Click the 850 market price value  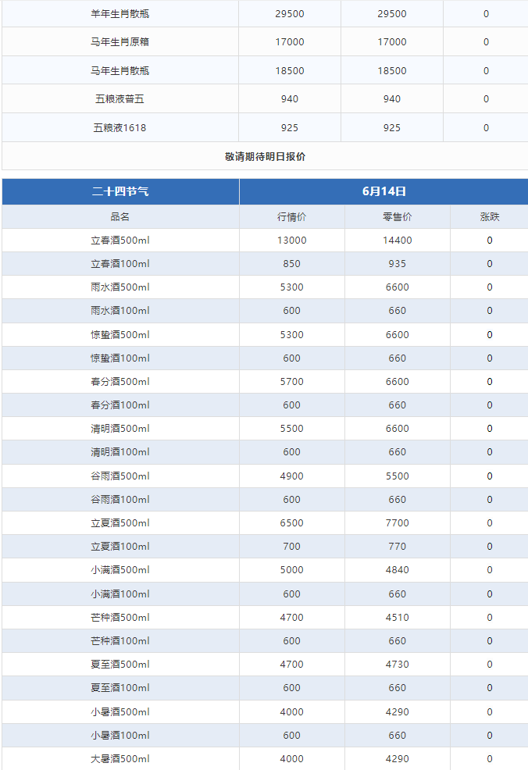click(x=292, y=264)
